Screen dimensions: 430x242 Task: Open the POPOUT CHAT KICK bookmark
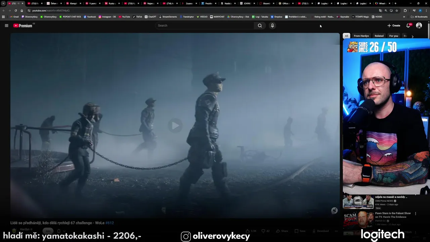coord(70,17)
